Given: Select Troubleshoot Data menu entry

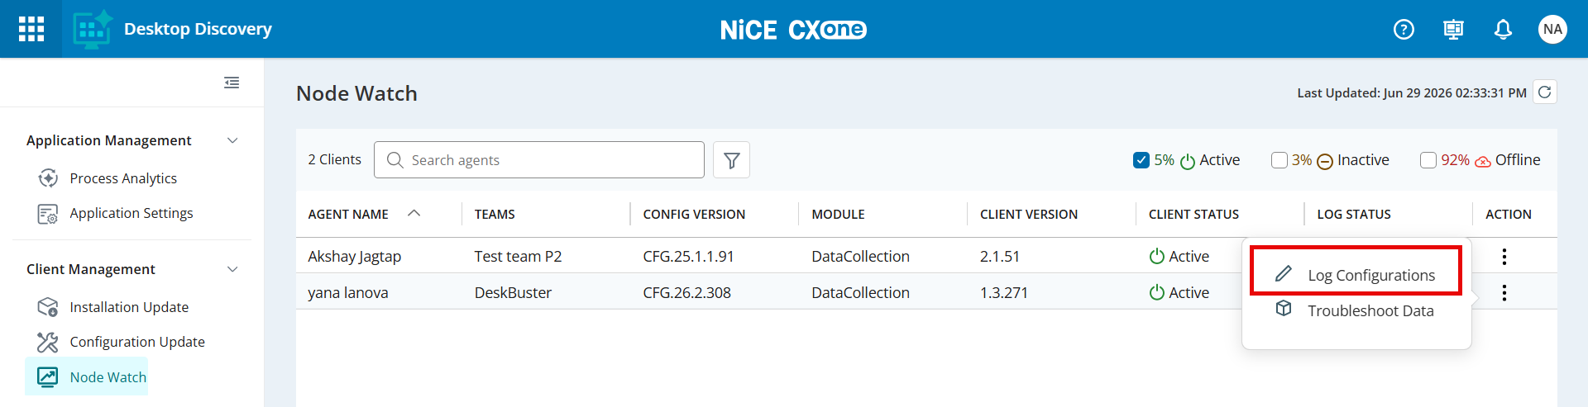Looking at the screenshot, I should pos(1356,311).
